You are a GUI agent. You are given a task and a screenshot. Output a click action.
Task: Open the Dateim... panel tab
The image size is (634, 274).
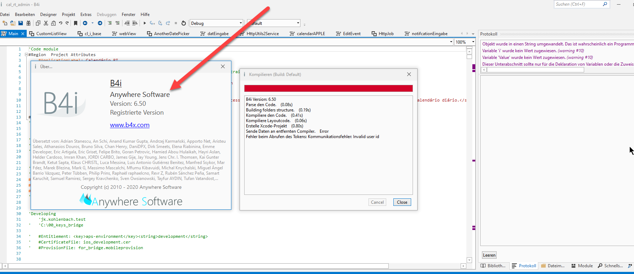(553, 266)
